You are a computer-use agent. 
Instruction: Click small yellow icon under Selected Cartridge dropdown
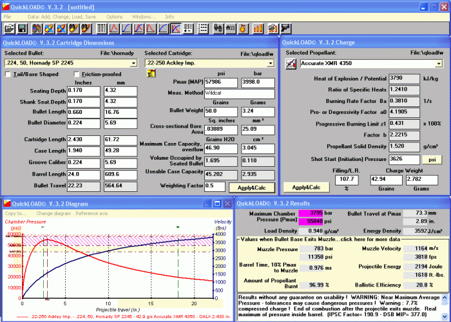(x=151, y=73)
